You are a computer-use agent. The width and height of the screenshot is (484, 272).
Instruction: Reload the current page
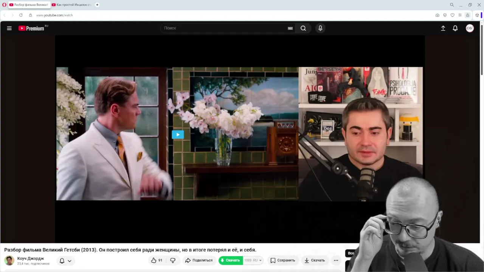click(x=21, y=15)
